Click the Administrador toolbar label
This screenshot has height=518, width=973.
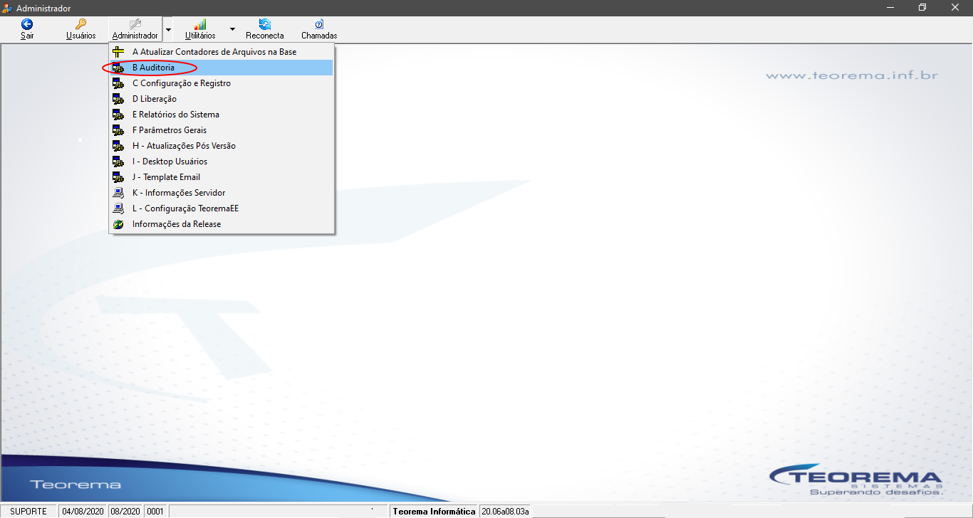pos(135,36)
